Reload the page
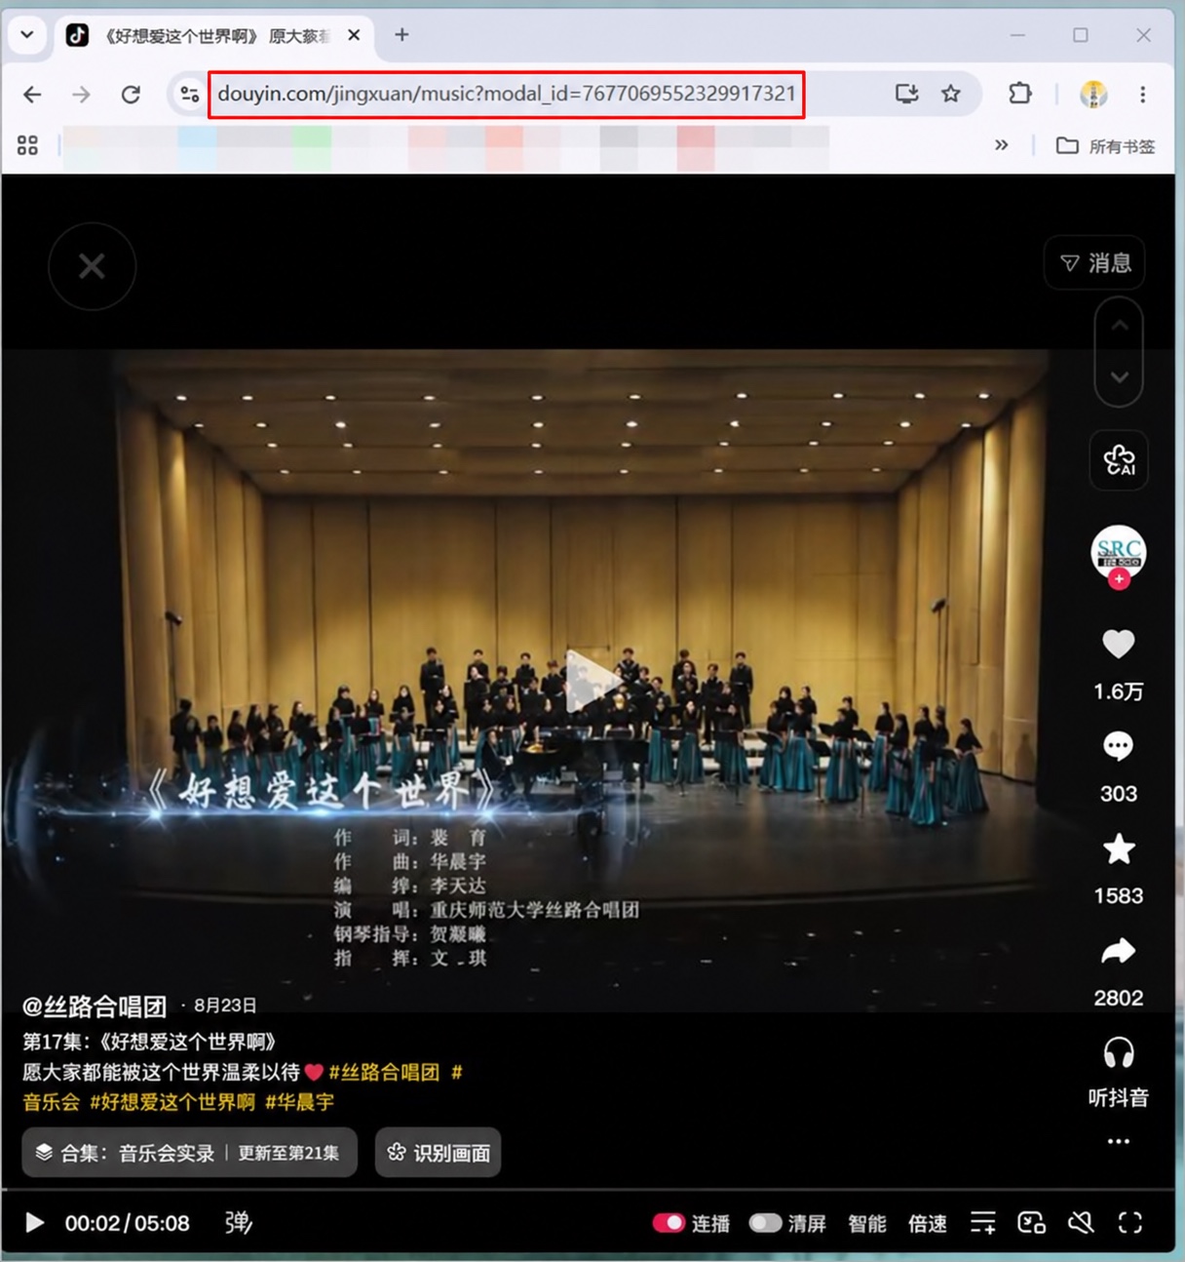 (x=130, y=94)
